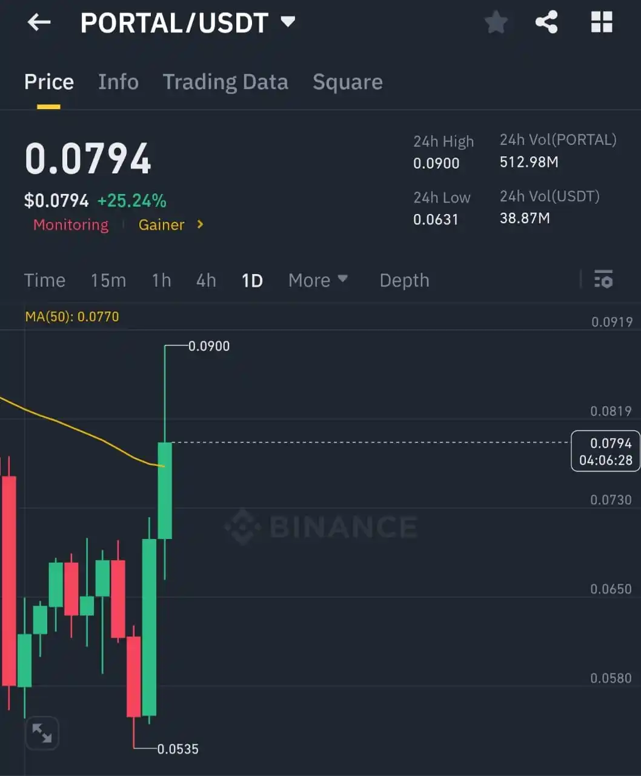This screenshot has height=776, width=641.
Task: Tap the MA(50): 0.0770 indicator label
Action: [x=72, y=316]
